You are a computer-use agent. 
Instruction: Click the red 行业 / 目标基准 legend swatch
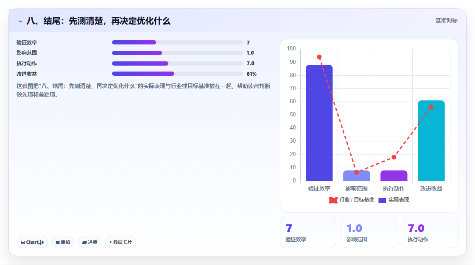(333, 200)
